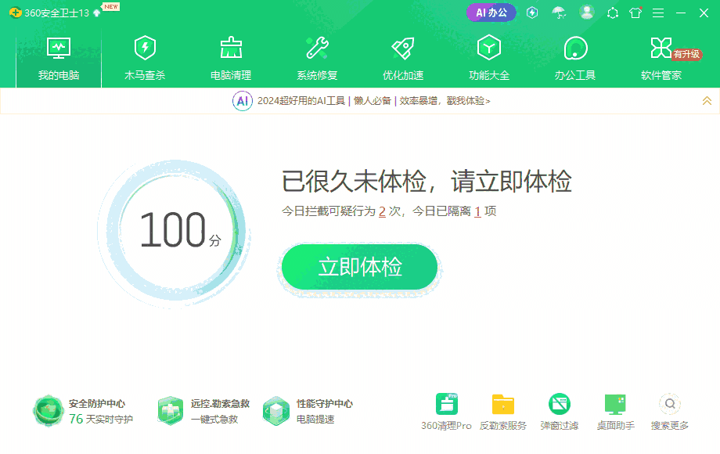Image resolution: width=720 pixels, height=454 pixels.
Task: Open 性能守护中心 cube icon
Action: (275, 407)
